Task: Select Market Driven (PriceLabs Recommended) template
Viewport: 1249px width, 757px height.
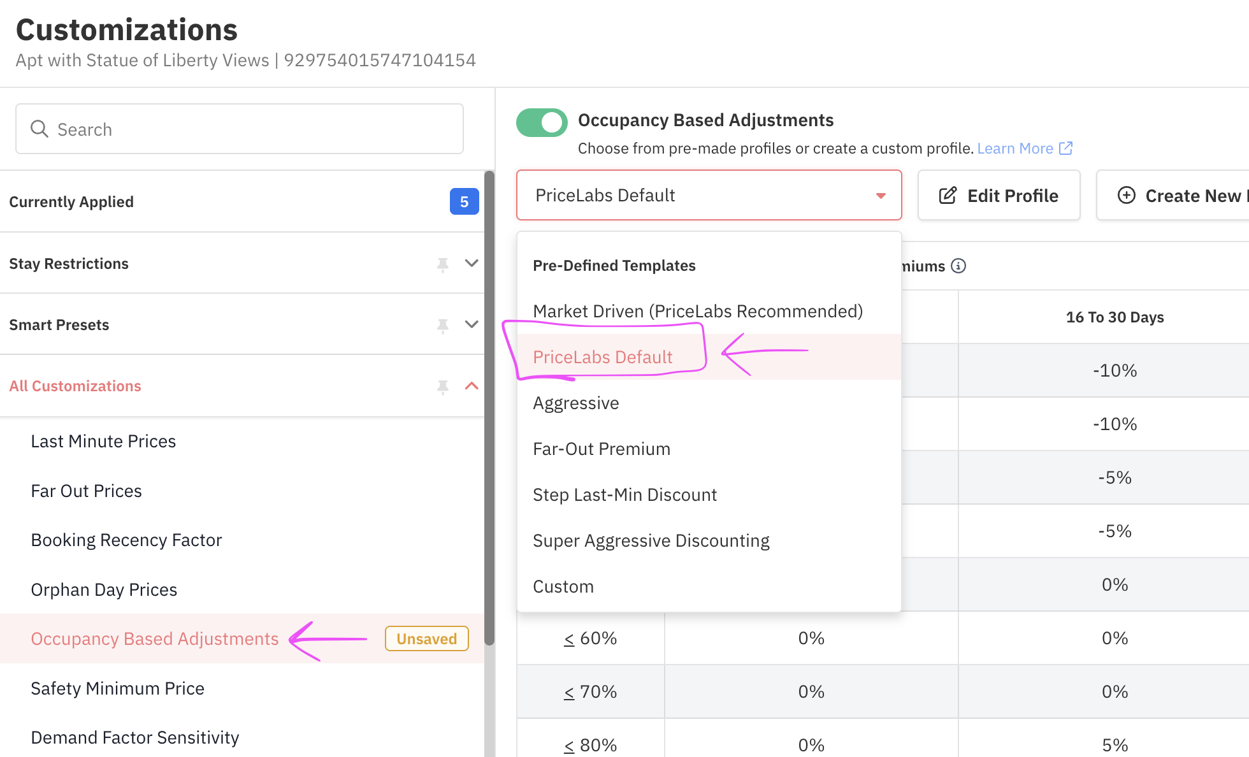Action: pyautogui.click(x=698, y=311)
